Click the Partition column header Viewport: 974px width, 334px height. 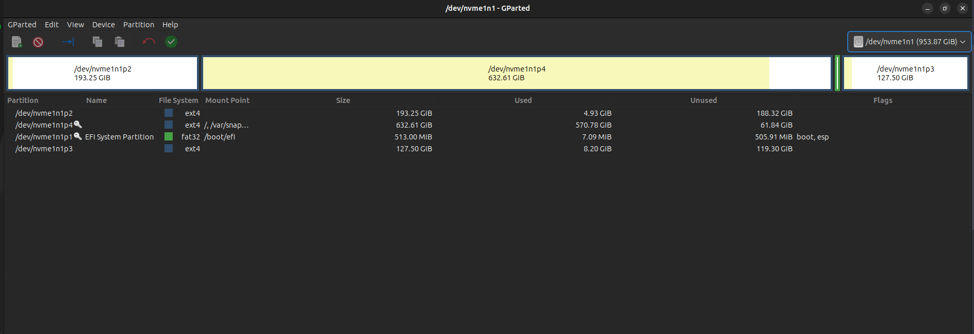(x=44, y=100)
